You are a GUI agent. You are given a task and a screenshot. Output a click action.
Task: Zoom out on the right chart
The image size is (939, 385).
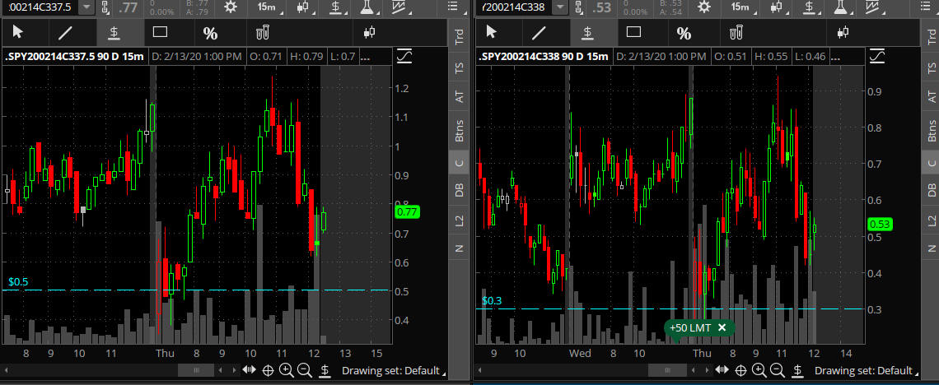click(778, 370)
